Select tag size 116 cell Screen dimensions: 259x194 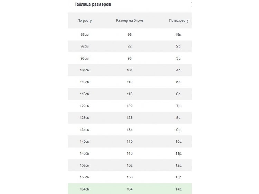(129, 94)
